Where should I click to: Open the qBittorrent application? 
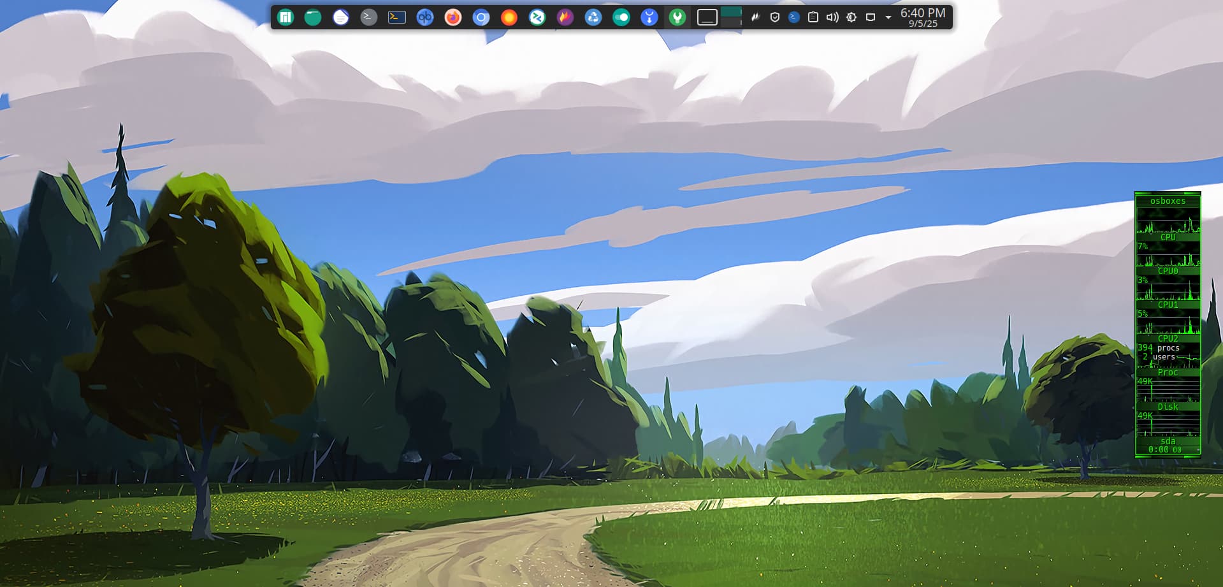(425, 17)
